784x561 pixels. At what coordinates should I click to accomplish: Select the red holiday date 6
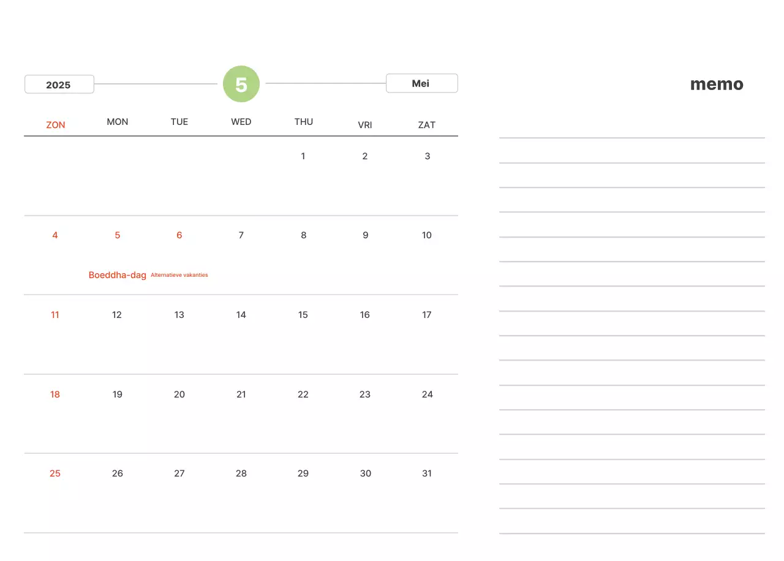point(179,235)
